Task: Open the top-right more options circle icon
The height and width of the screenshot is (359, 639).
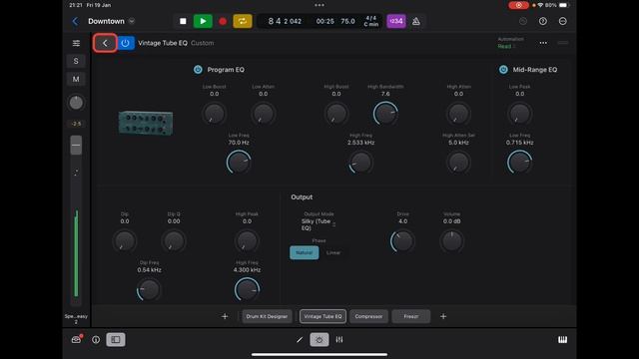Action: click(x=562, y=21)
